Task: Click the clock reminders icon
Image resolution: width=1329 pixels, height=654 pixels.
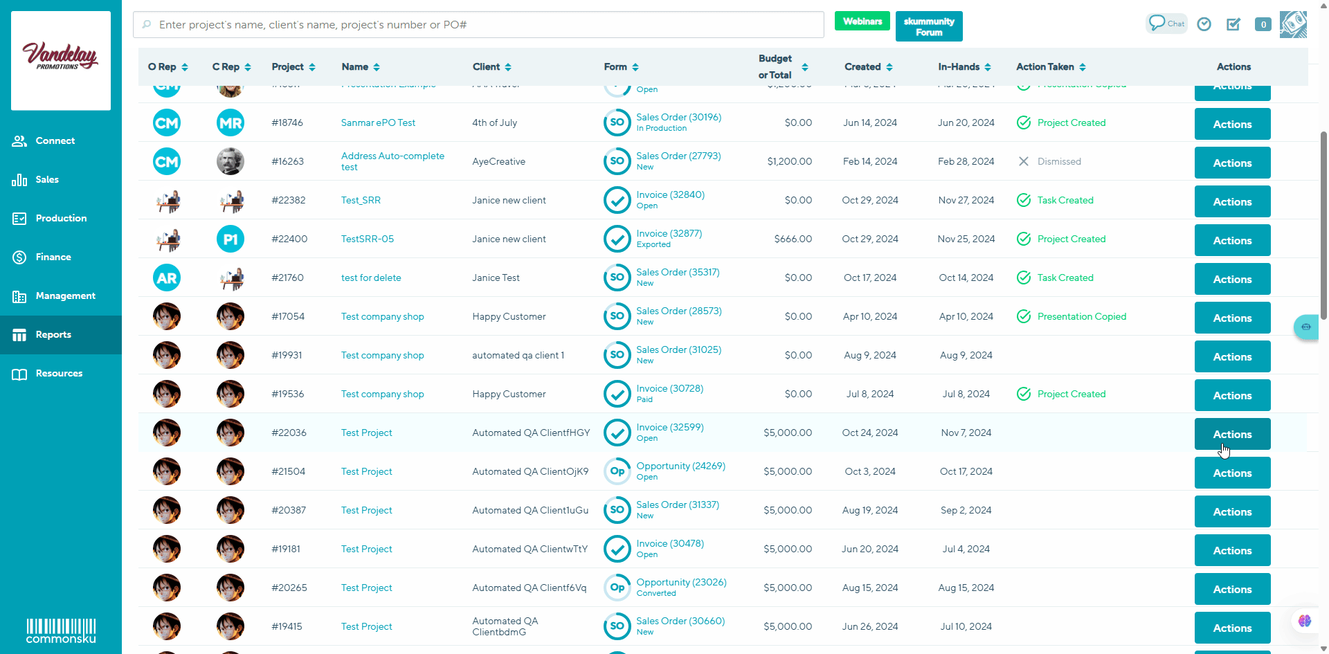Action: (x=1204, y=24)
